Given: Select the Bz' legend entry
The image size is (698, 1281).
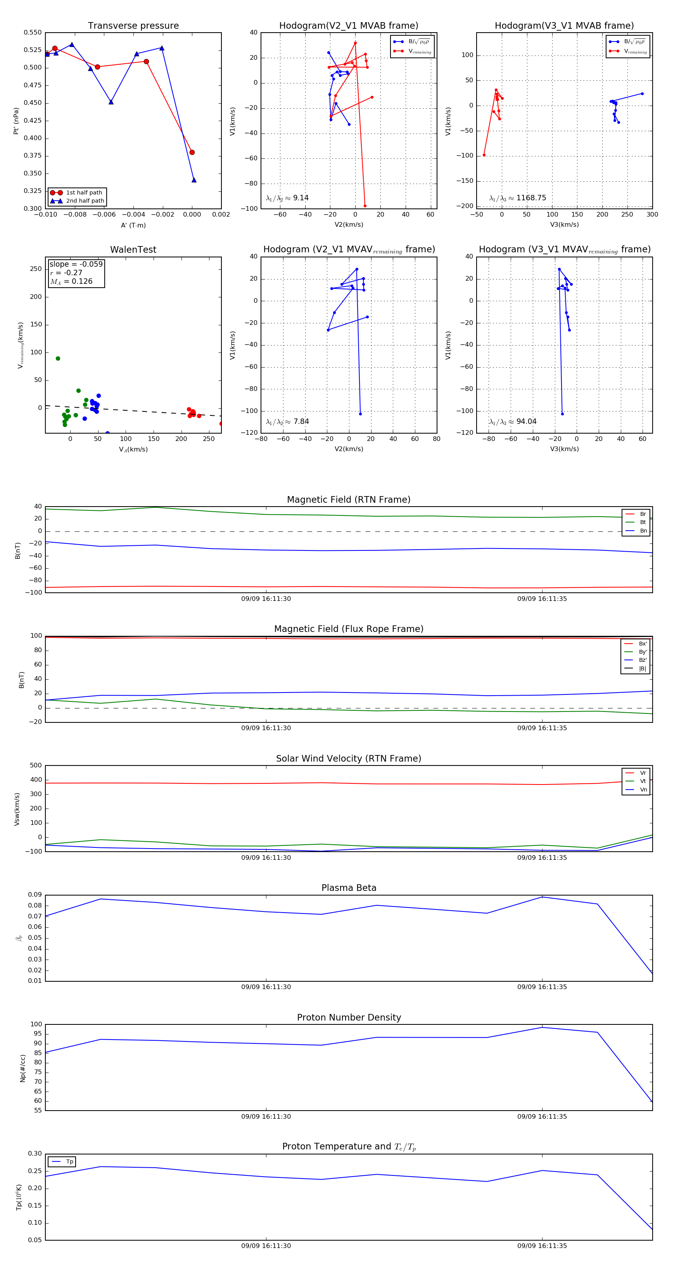Looking at the screenshot, I should pos(636,660).
